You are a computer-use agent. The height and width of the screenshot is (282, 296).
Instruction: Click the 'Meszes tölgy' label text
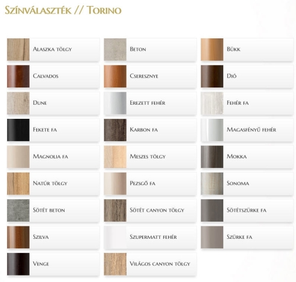[148, 157]
